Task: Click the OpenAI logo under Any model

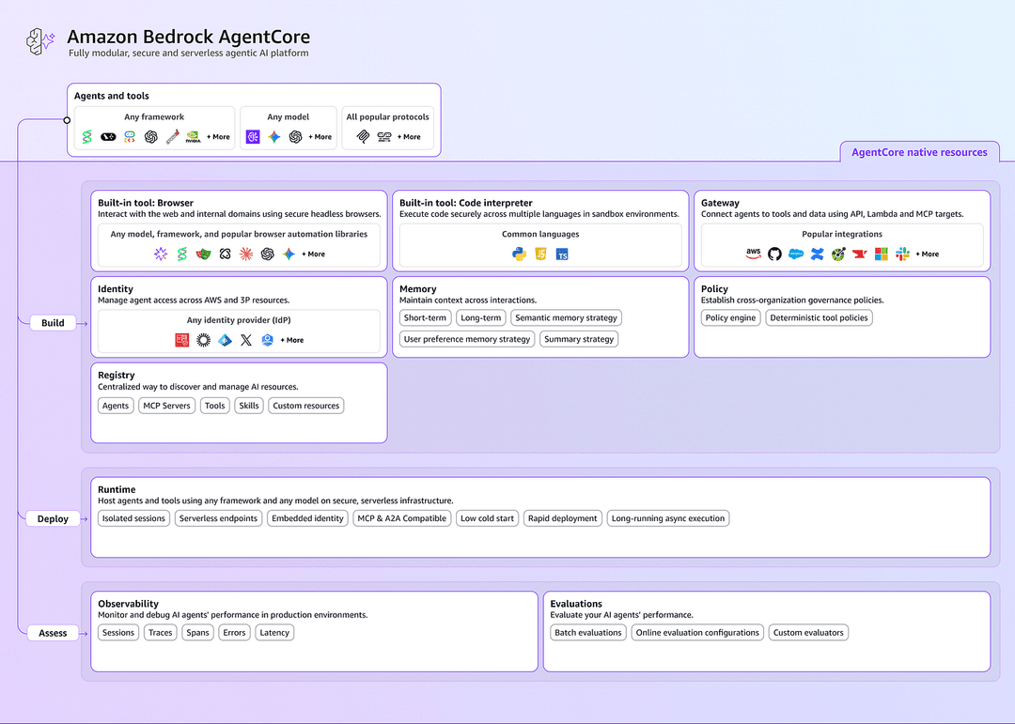Action: (x=296, y=137)
